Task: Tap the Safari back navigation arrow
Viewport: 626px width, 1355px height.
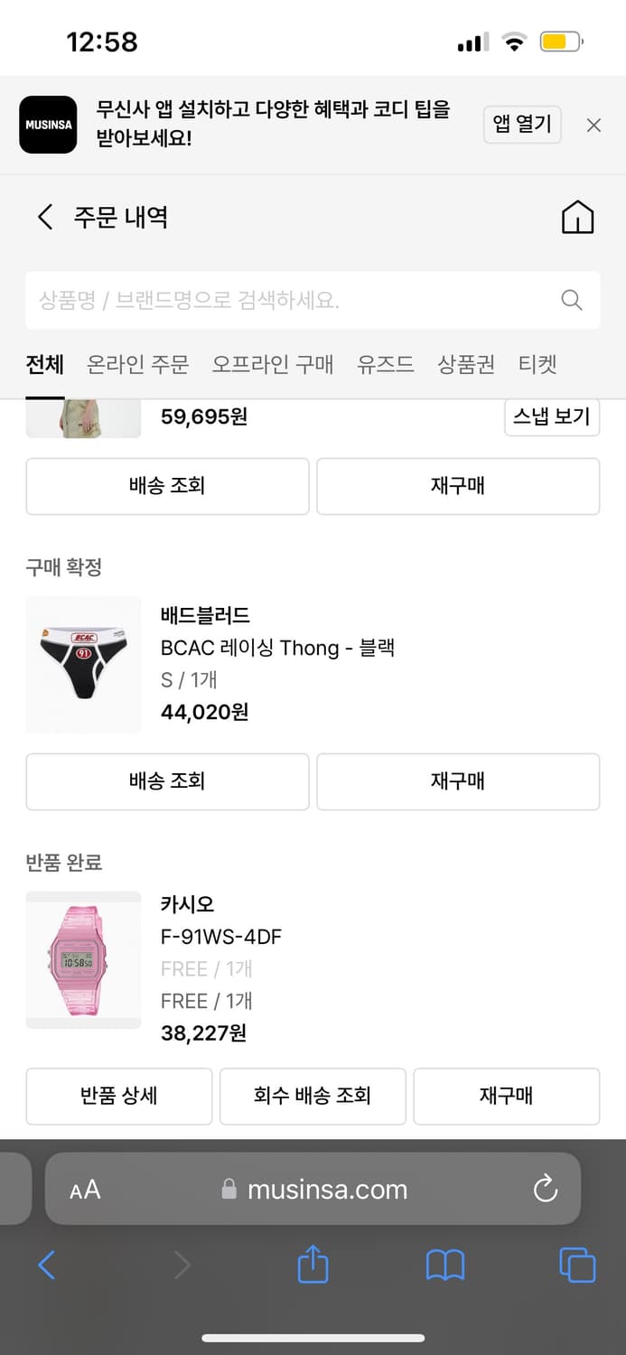Action: (x=46, y=1266)
